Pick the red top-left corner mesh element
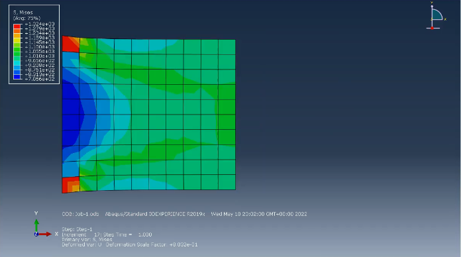The height and width of the screenshot is (257, 461). click(71, 44)
